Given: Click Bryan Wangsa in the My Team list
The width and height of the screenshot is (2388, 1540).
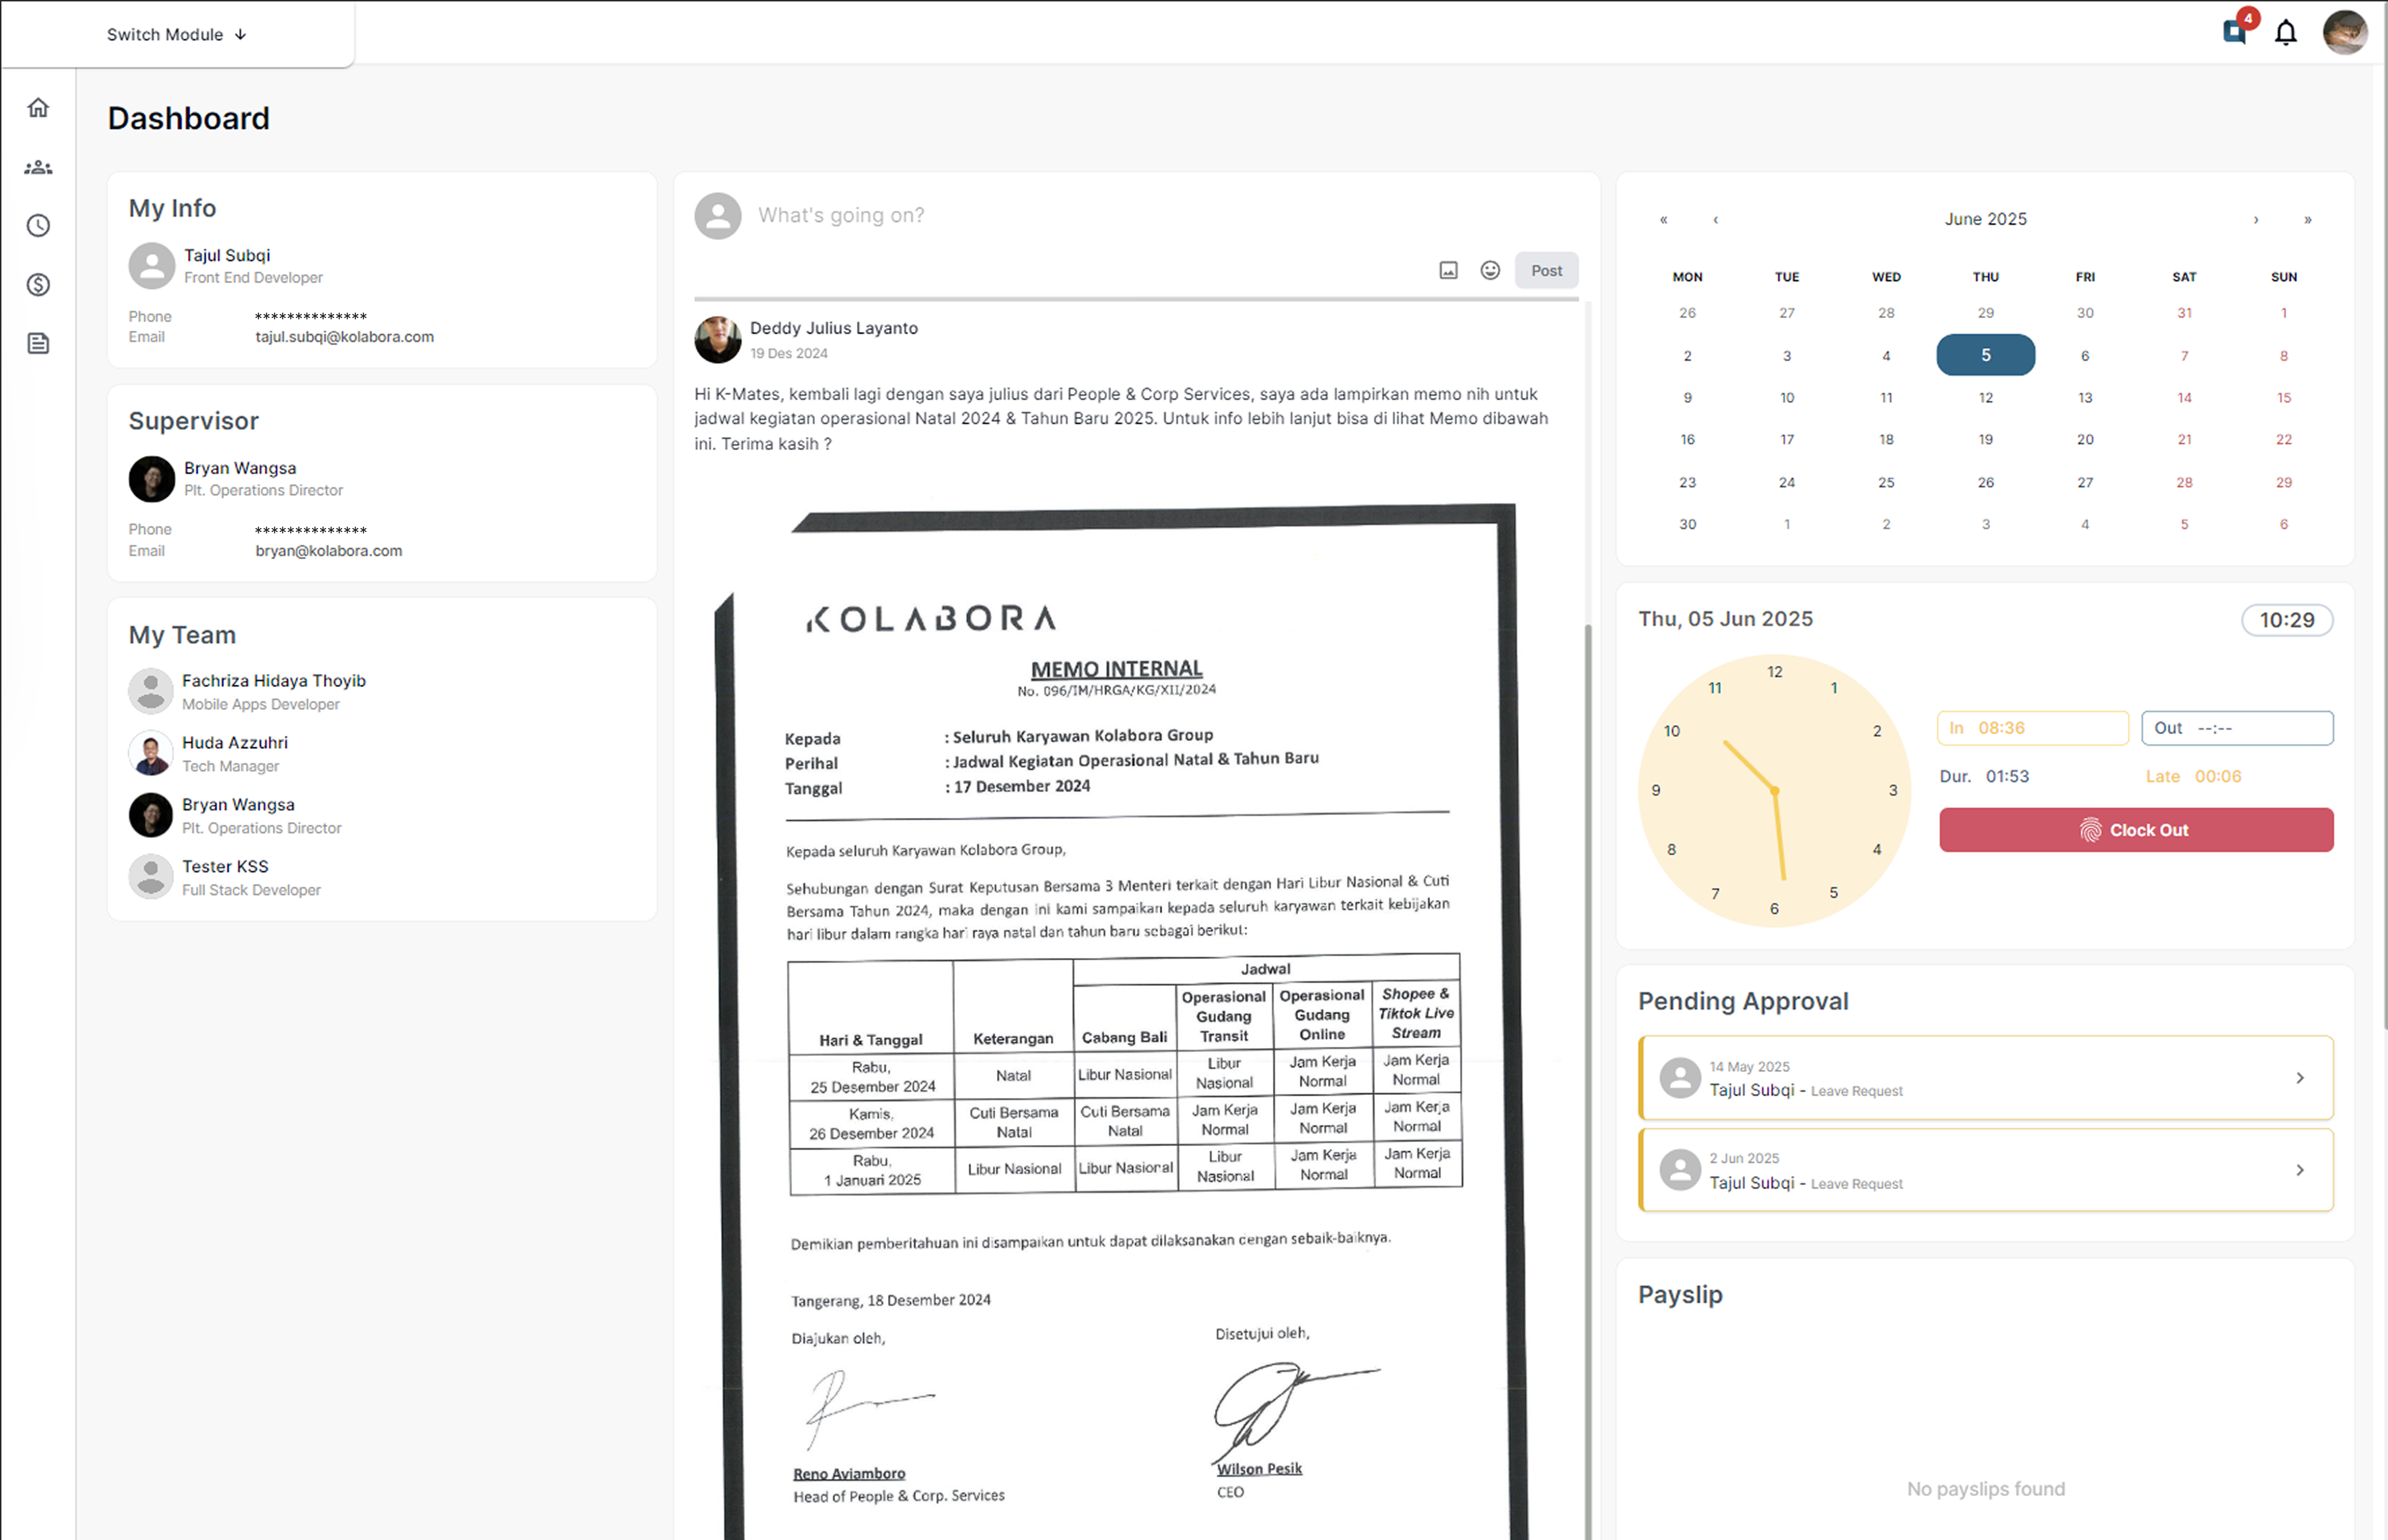Looking at the screenshot, I should click(x=238, y=805).
